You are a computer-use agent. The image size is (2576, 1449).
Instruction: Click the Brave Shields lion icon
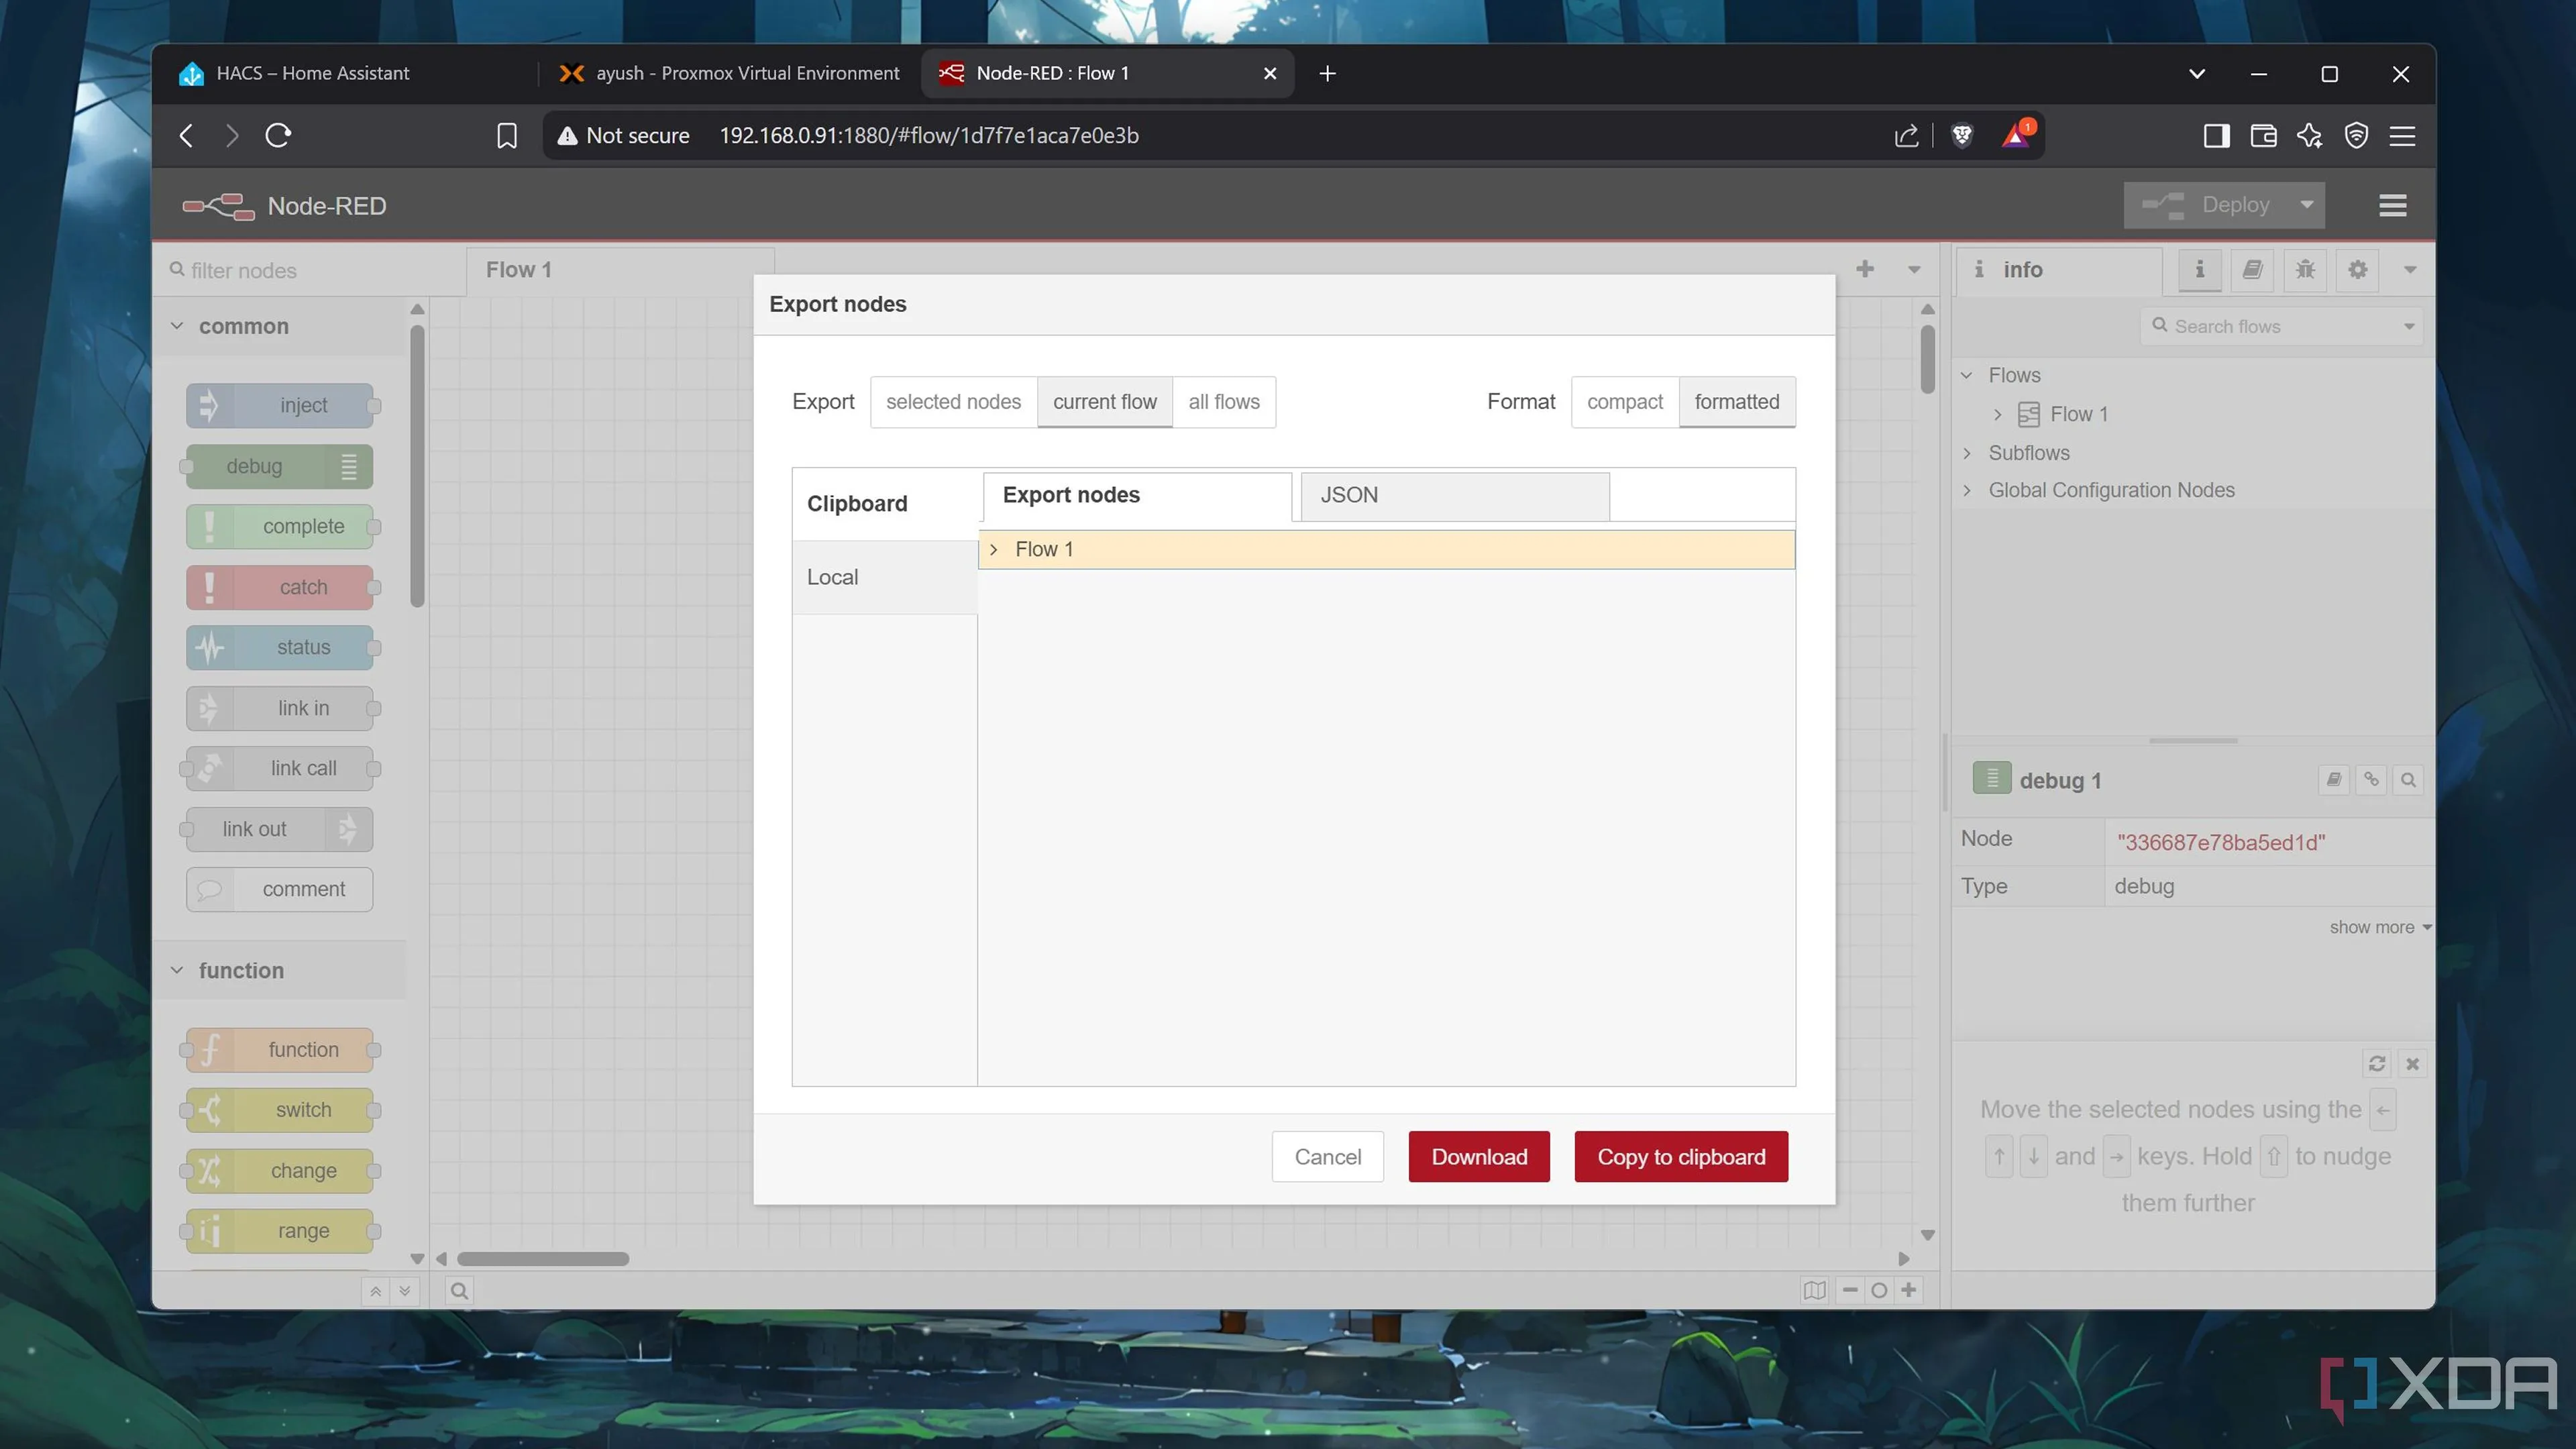(x=1961, y=135)
